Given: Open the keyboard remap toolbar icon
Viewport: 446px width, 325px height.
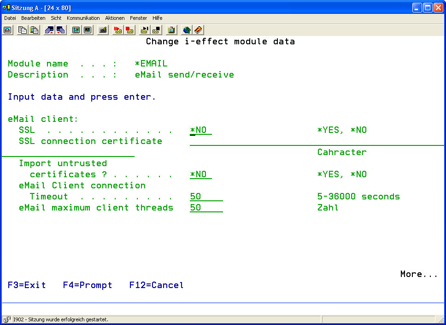Looking at the screenshot, I should [x=103, y=30].
